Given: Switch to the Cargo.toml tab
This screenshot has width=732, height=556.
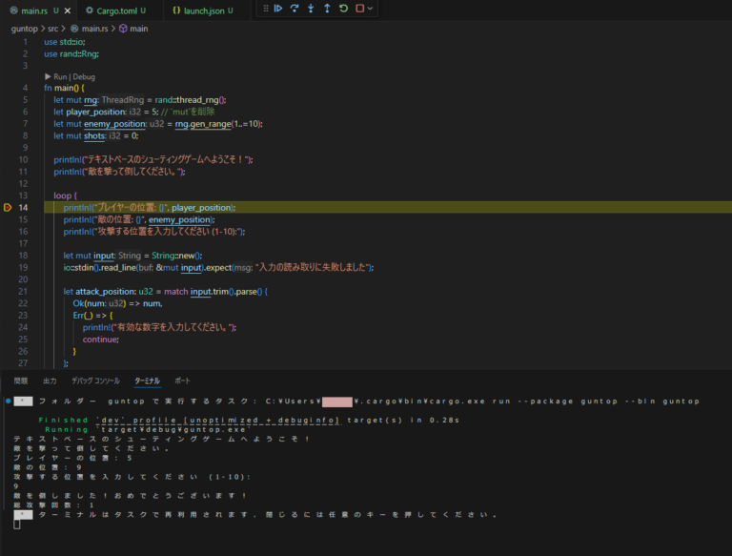Looking at the screenshot, I should click(114, 10).
